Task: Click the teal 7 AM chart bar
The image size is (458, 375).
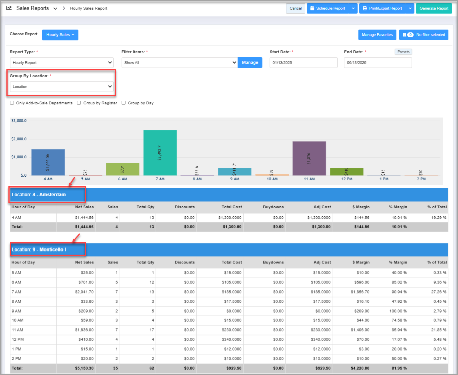Action: click(x=160, y=153)
